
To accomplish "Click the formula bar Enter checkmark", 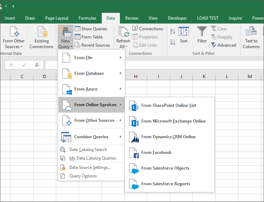I will 24,65.
